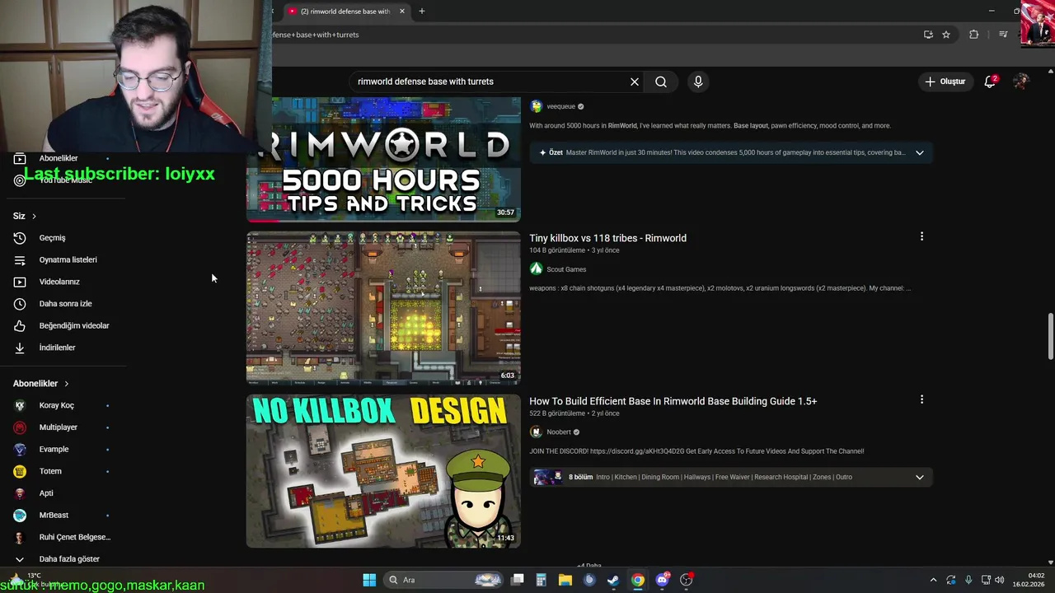Click the browser address bar URL
The width and height of the screenshot is (1055, 593).
tap(316, 35)
